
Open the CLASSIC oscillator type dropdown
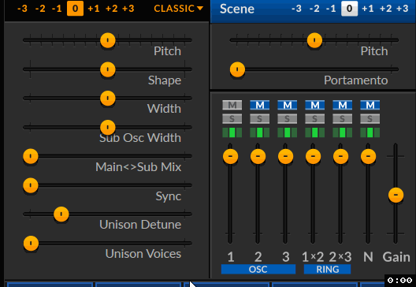click(x=178, y=9)
